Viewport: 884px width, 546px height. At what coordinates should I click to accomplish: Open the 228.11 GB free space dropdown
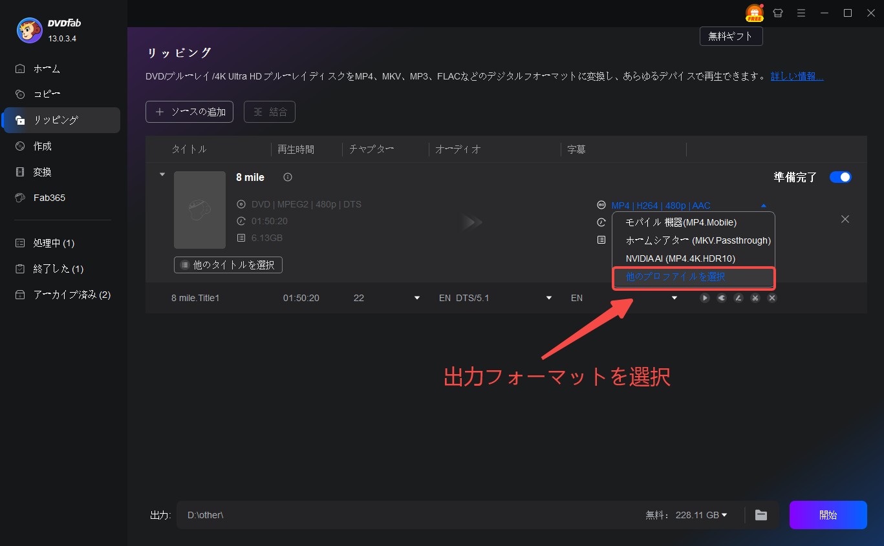point(724,515)
